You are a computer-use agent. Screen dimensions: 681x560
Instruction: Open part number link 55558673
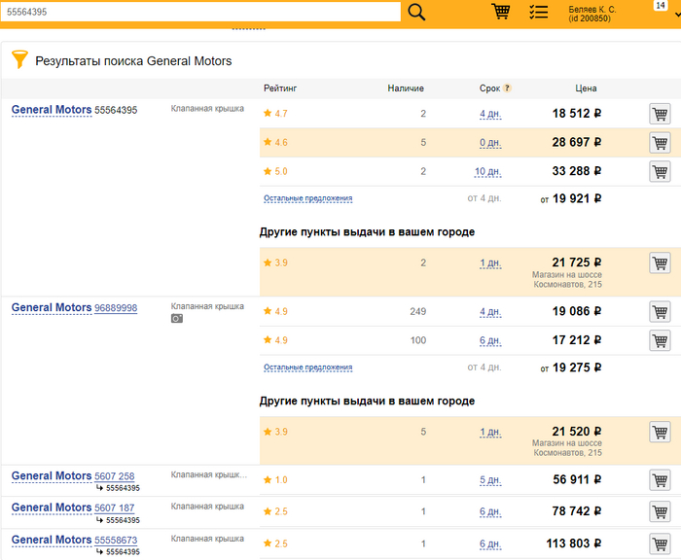(x=116, y=540)
